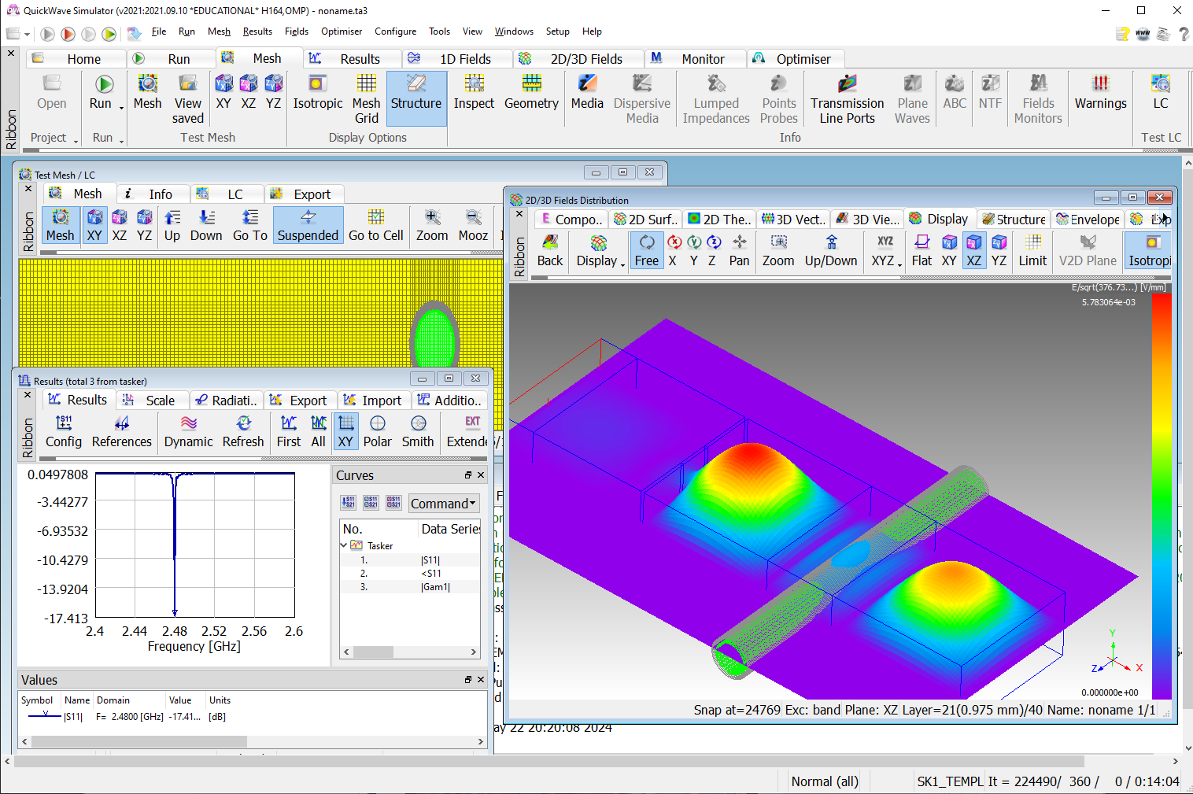Viewport: 1193px width, 794px height.
Task: Expand the Run button dropdown arrow
Action: coord(121,108)
